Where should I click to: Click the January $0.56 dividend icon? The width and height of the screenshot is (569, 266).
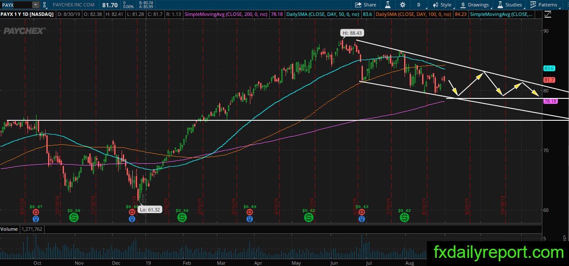[182, 218]
